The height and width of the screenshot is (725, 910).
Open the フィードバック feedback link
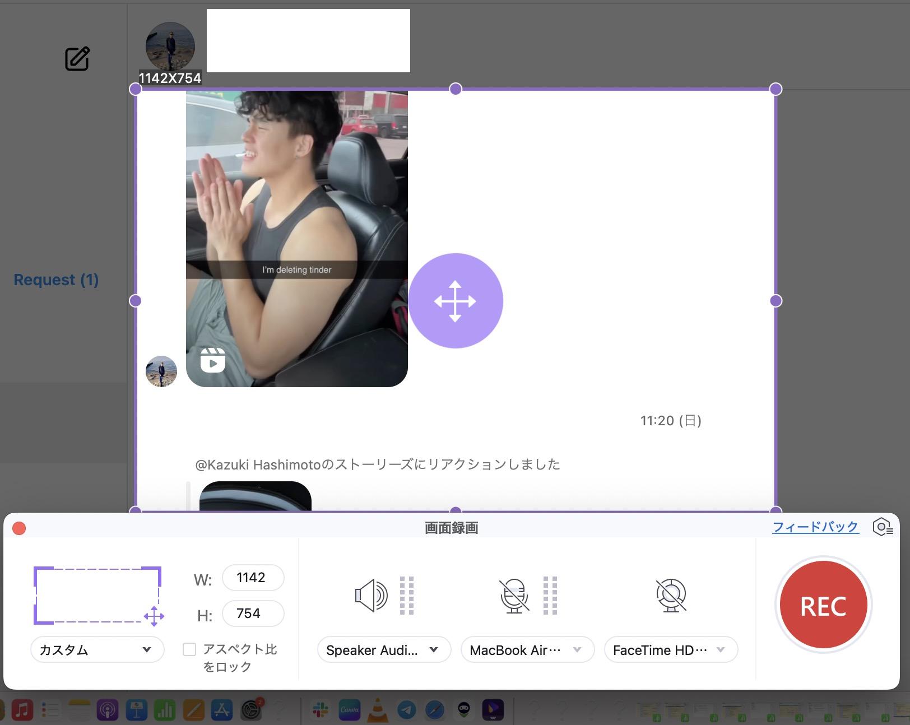815,527
